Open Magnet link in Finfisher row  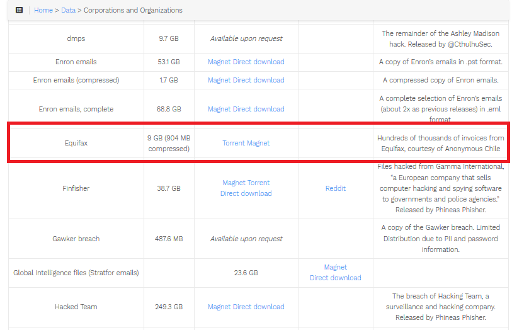coord(234,183)
